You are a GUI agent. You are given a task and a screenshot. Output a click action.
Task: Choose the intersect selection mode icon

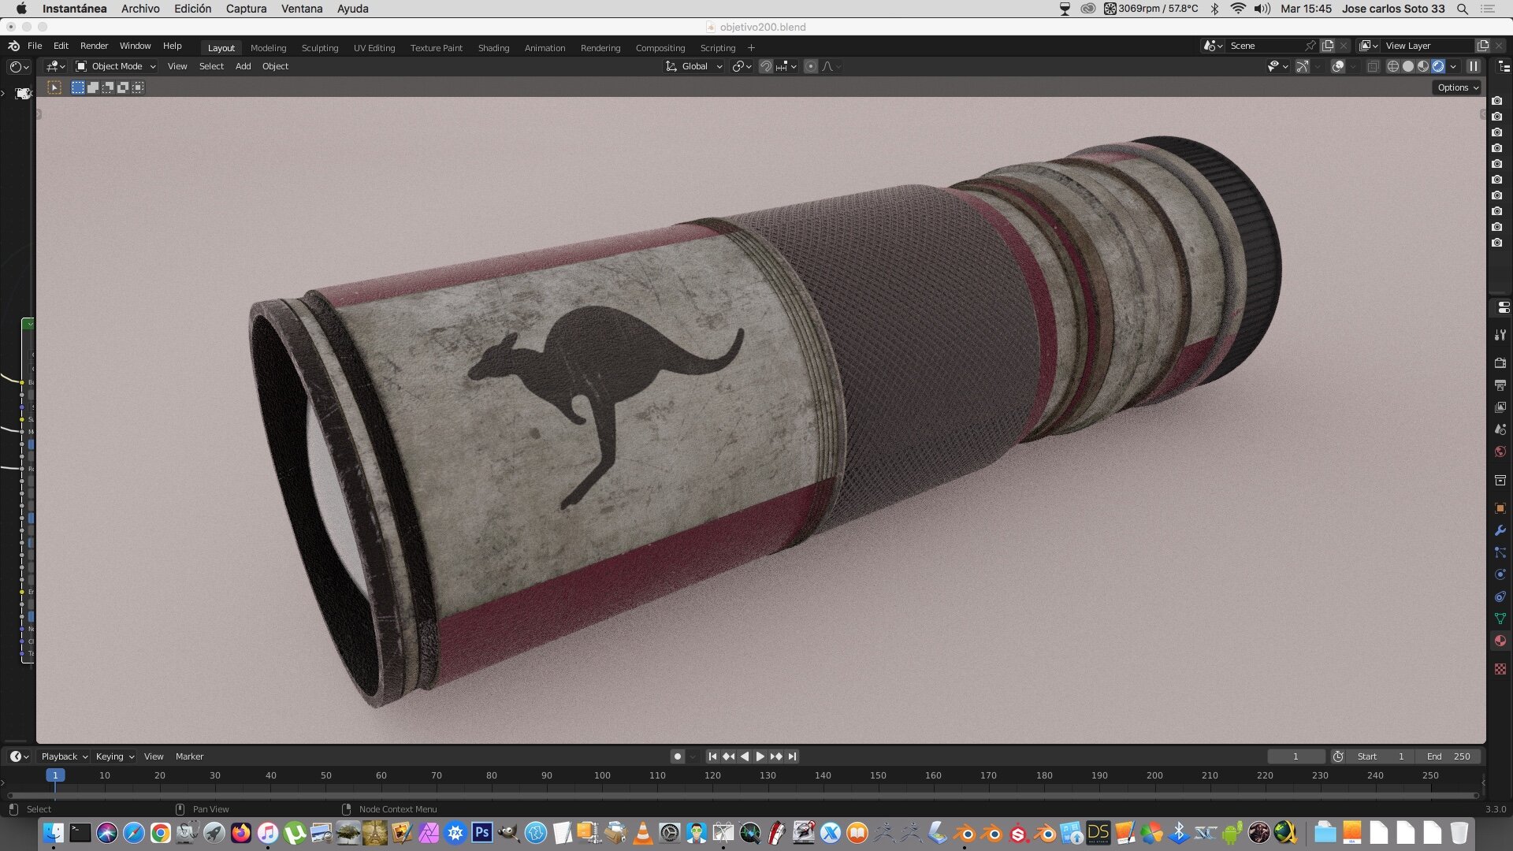click(x=138, y=87)
